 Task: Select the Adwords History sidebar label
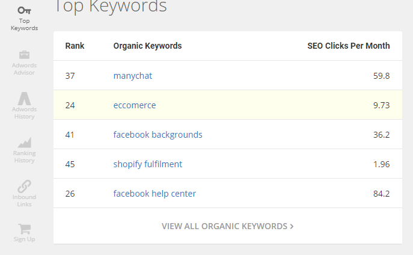point(24,112)
